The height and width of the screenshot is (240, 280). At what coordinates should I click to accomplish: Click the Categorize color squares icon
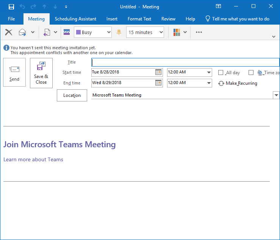point(177,32)
